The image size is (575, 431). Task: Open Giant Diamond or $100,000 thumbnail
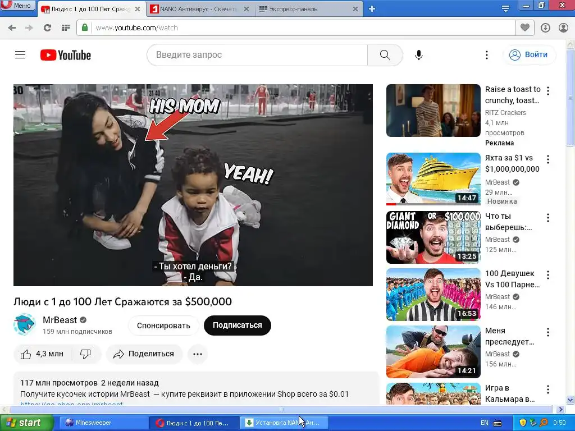(x=433, y=237)
